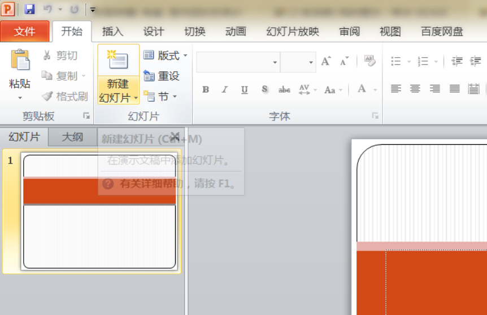
Task: Open the font size dropdown list
Action: [x=311, y=63]
